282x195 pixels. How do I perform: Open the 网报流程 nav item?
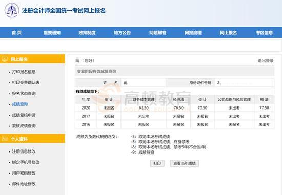[x=193, y=33]
